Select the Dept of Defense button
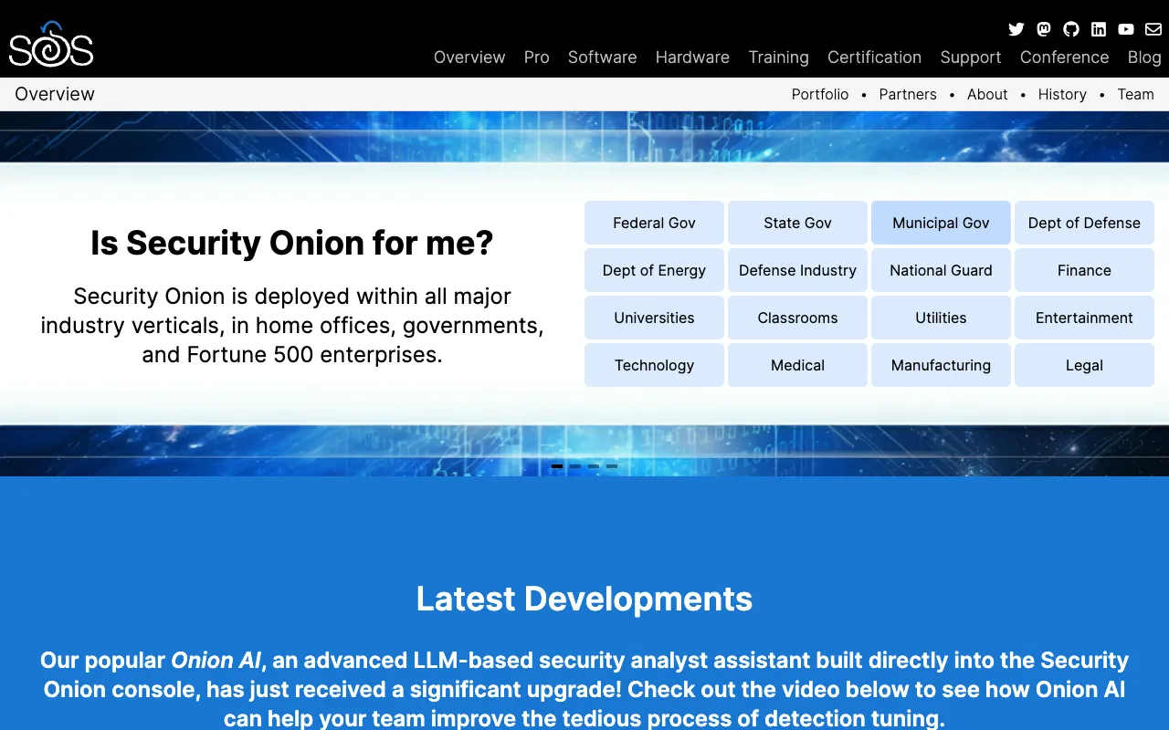The image size is (1169, 730). point(1084,223)
